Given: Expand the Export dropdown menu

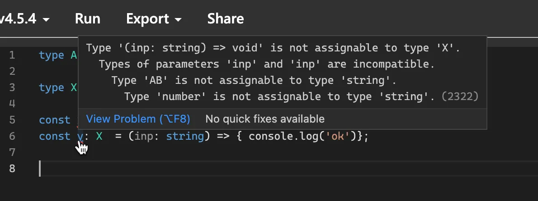Looking at the screenshot, I should click(154, 19).
